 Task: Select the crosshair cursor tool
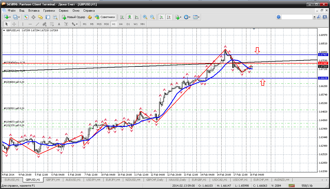[x=14, y=24]
